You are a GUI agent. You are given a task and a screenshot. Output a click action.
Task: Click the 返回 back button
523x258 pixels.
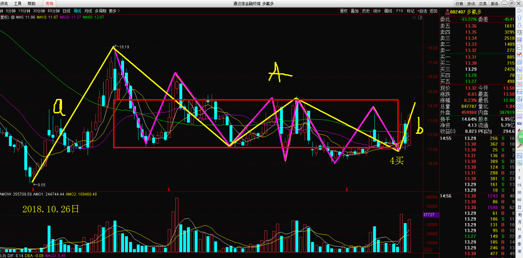(433, 11)
